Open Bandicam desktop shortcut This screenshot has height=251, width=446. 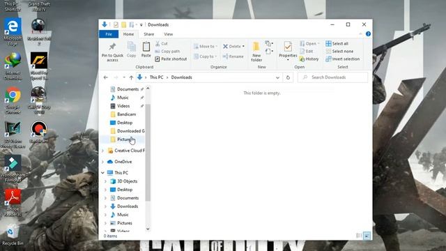(39, 132)
